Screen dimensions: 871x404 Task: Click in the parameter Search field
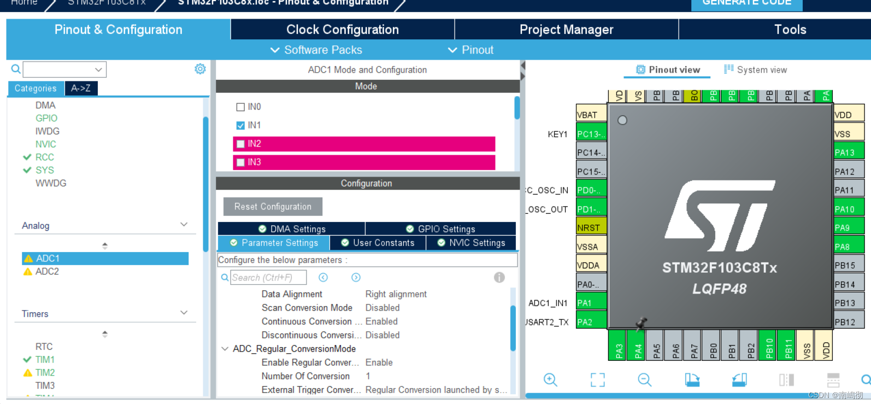(x=268, y=278)
